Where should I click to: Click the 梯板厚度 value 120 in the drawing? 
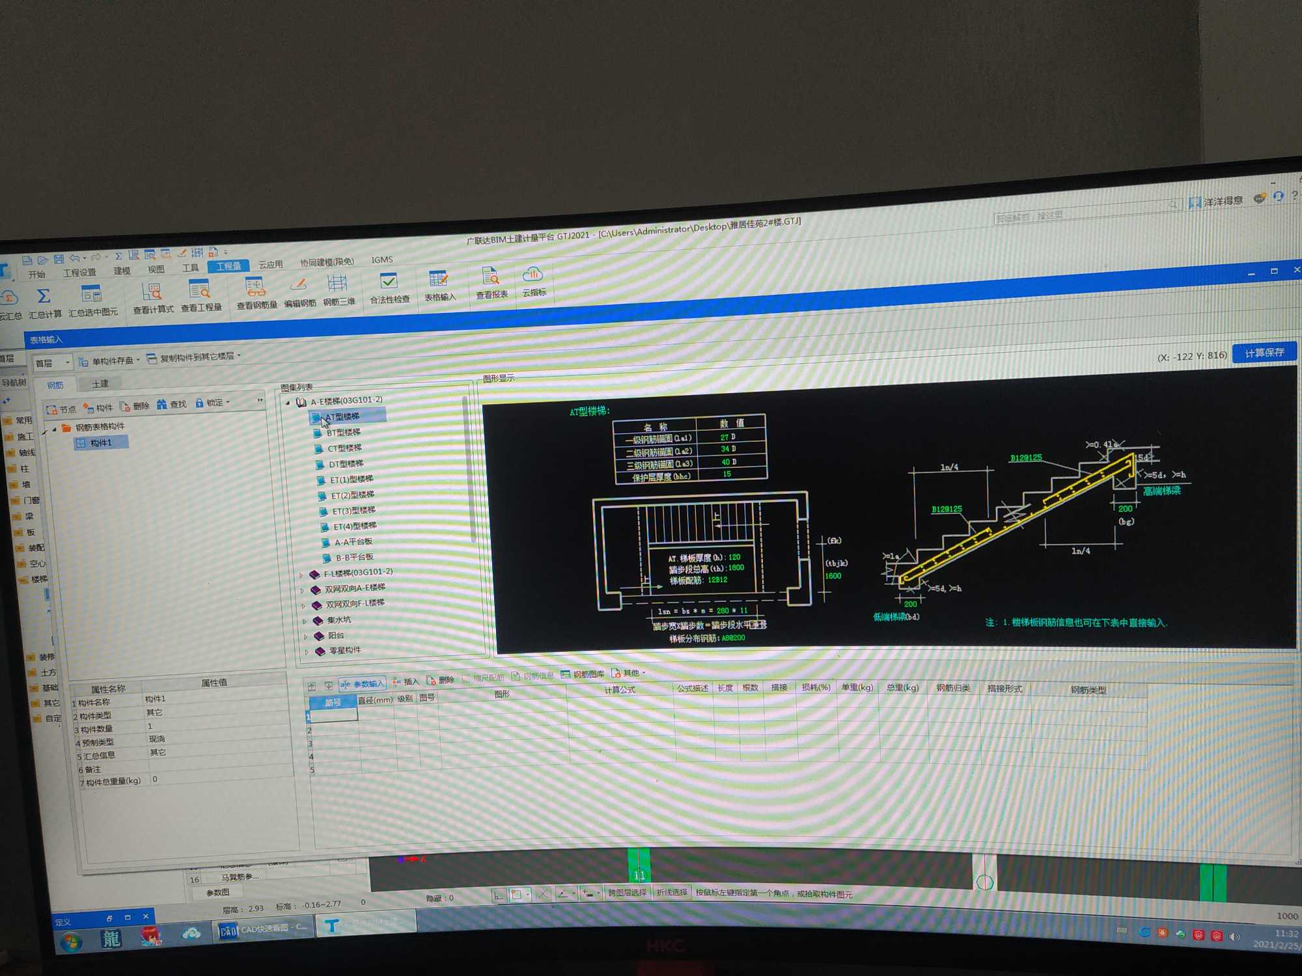[734, 557]
